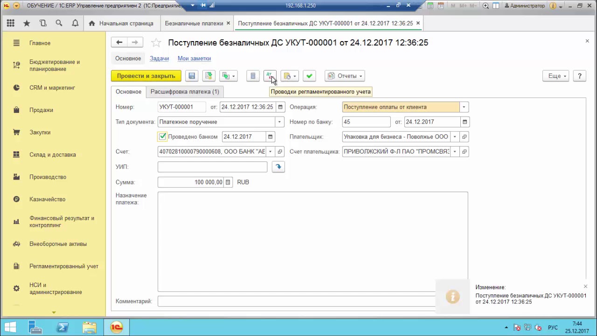Screen dimensions: 597x336
Task: Open calendar icon in title bar
Action: [440, 6]
